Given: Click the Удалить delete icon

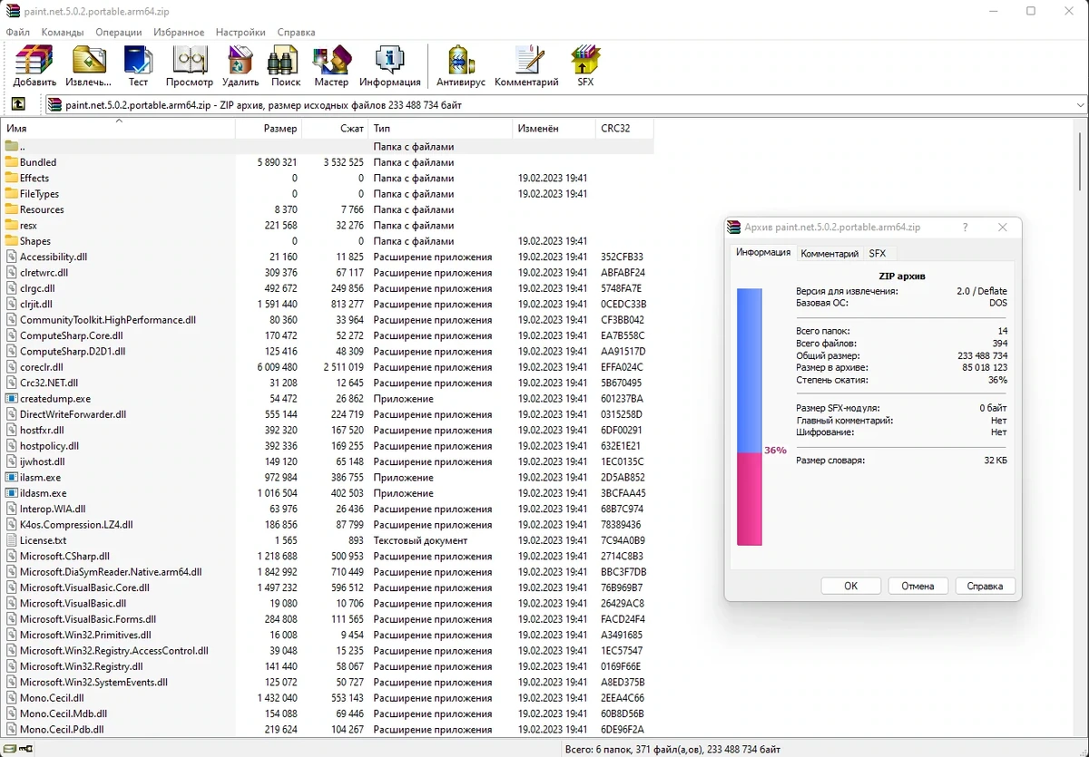Looking at the screenshot, I should point(240,65).
